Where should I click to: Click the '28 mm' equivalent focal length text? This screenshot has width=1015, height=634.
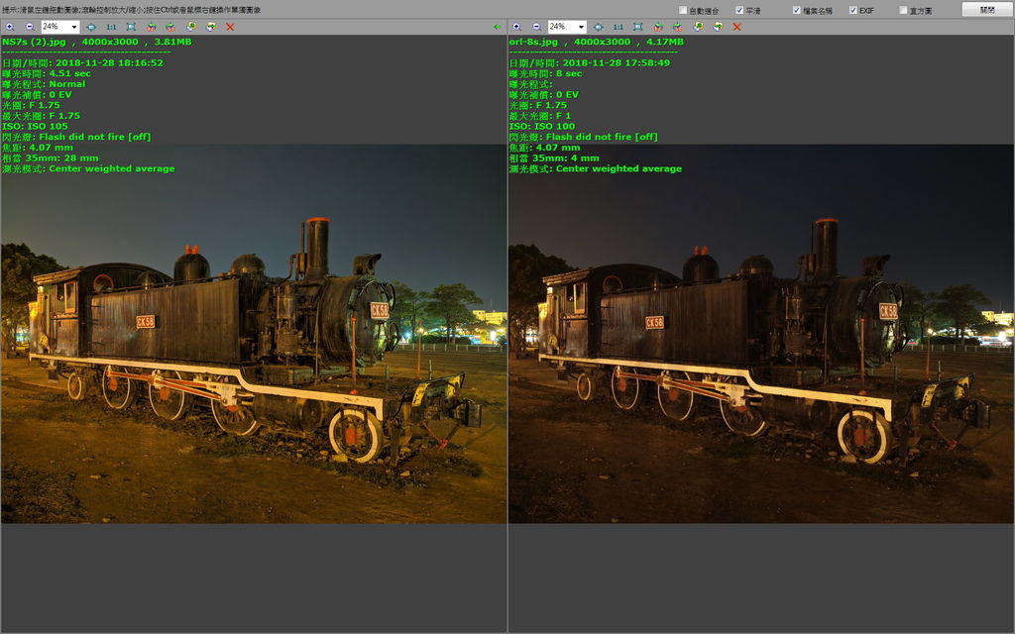pyautogui.click(x=81, y=158)
